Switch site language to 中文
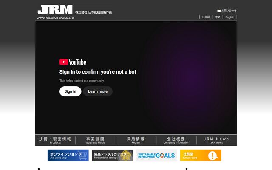This screenshot has height=170, width=272. click(218, 17)
